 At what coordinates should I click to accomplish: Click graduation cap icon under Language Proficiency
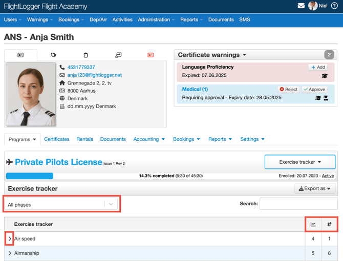click(x=325, y=76)
